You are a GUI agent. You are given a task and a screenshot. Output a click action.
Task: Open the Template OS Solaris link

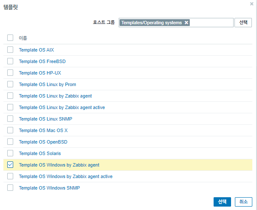(40, 153)
